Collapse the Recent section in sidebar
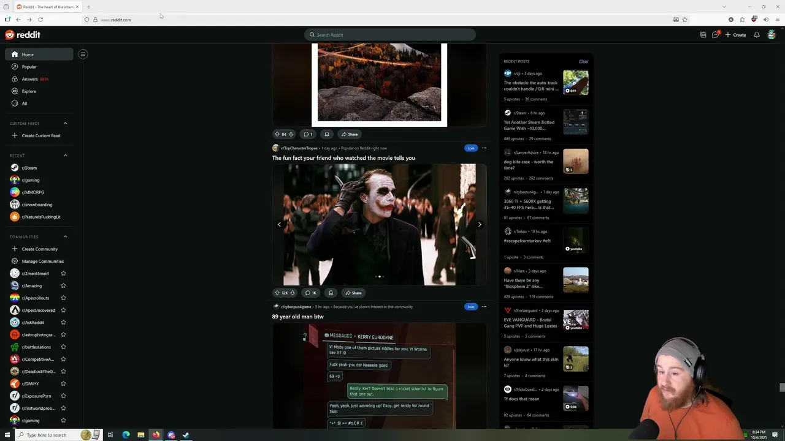Screen dimensions: 785x441 [x=65, y=156]
